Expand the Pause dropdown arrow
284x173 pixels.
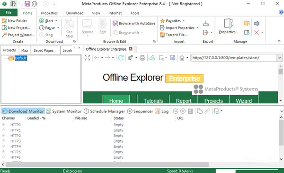(58, 28)
